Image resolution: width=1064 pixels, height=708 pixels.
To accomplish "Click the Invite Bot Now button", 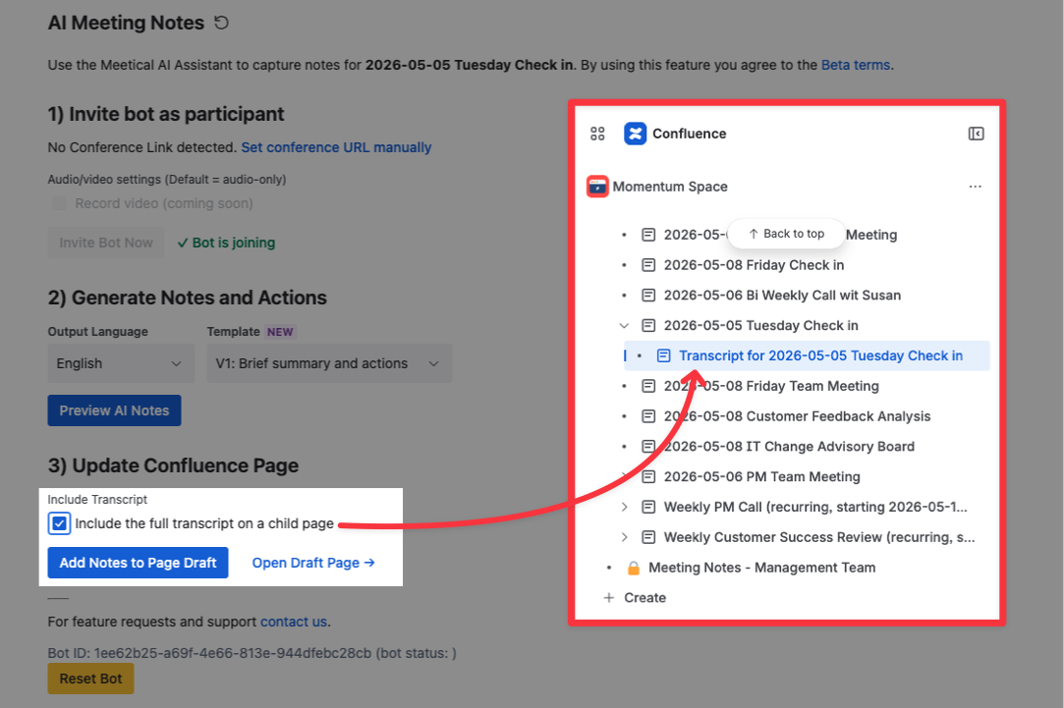I will coord(106,243).
